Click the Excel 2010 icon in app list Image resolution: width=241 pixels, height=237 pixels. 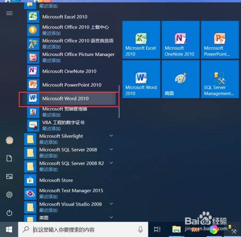[33, 17]
